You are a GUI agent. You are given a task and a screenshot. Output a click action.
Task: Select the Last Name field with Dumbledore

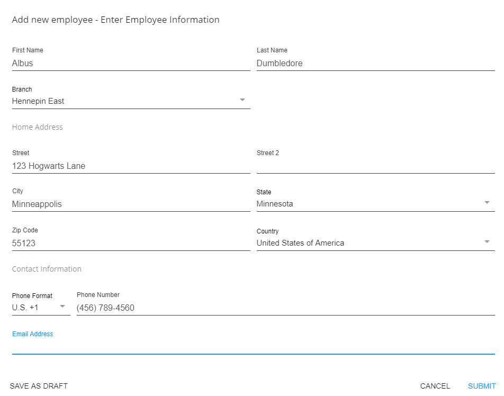[375, 64]
